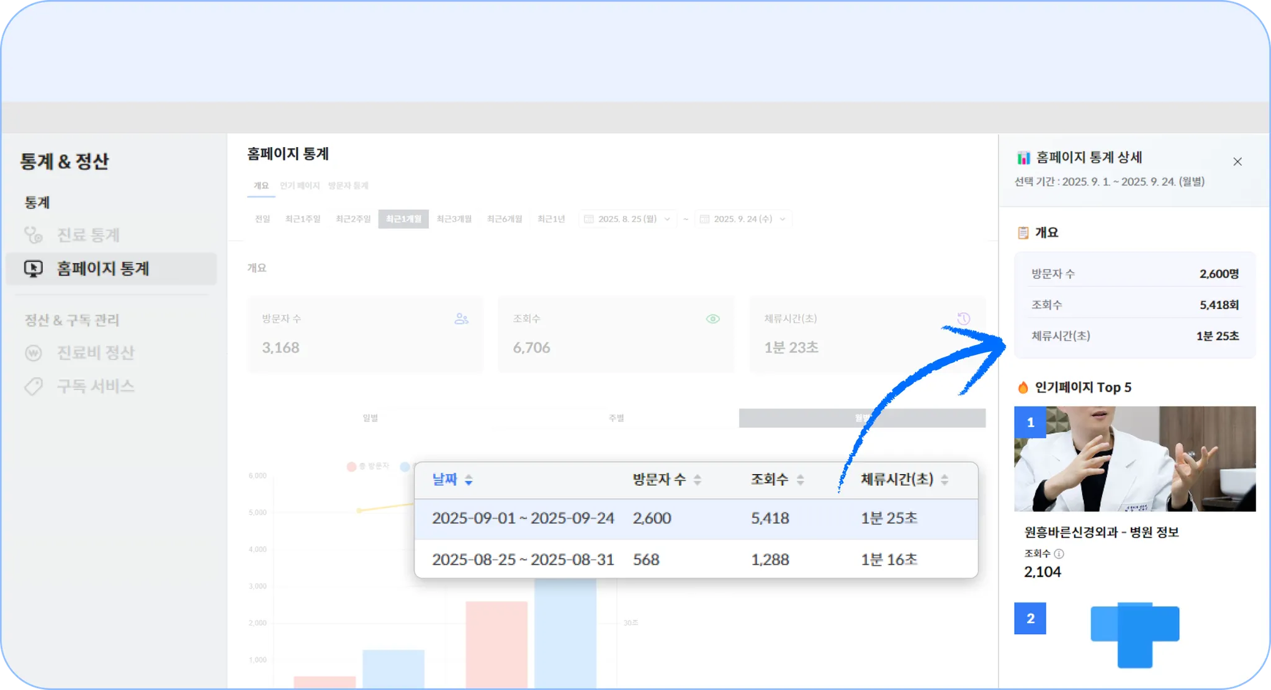This screenshot has height=690, width=1271.
Task: Click the visitors icon on 방문자 수 card
Action: [461, 319]
